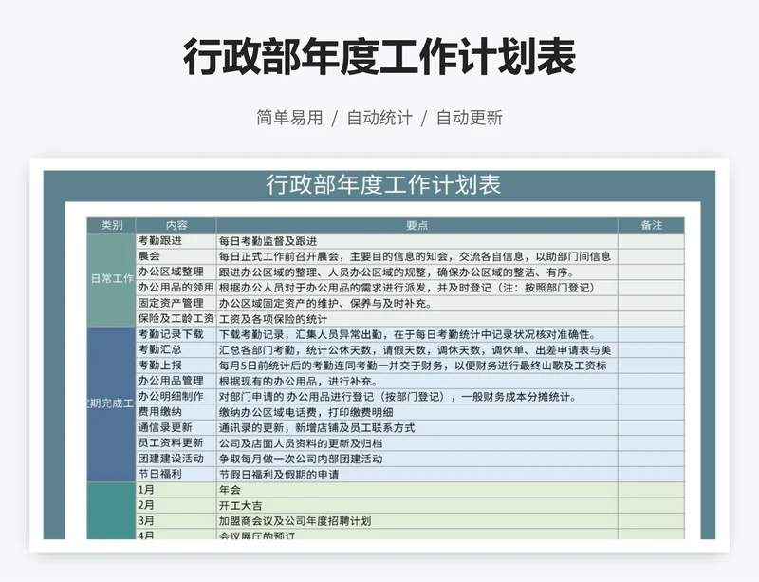
Task: Click the 员工资料更新 cell
Action: (x=176, y=443)
